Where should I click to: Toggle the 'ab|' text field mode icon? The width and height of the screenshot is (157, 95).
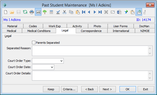pos(38,12)
